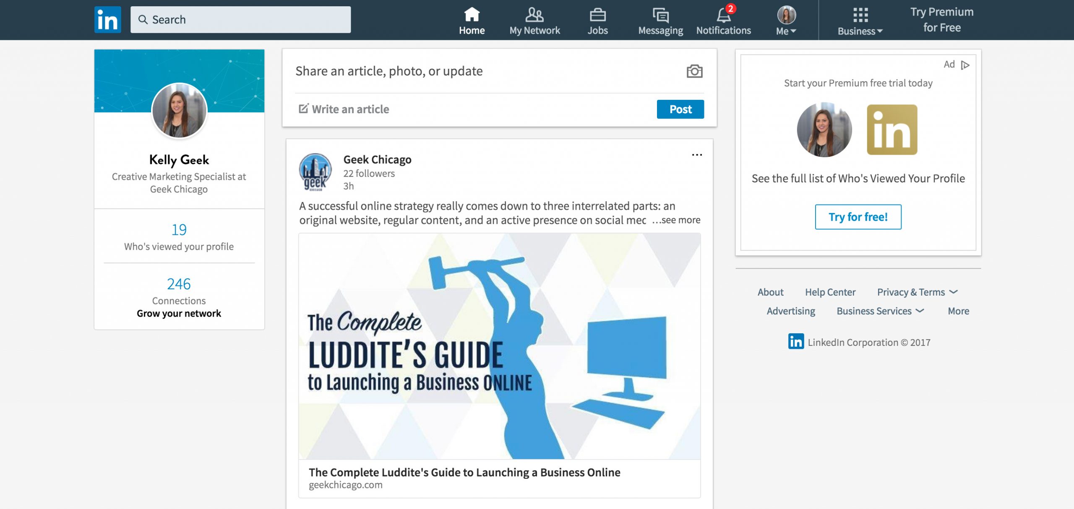Image resolution: width=1074 pixels, height=509 pixels.
Task: Click the red notification count badge
Action: [731, 8]
